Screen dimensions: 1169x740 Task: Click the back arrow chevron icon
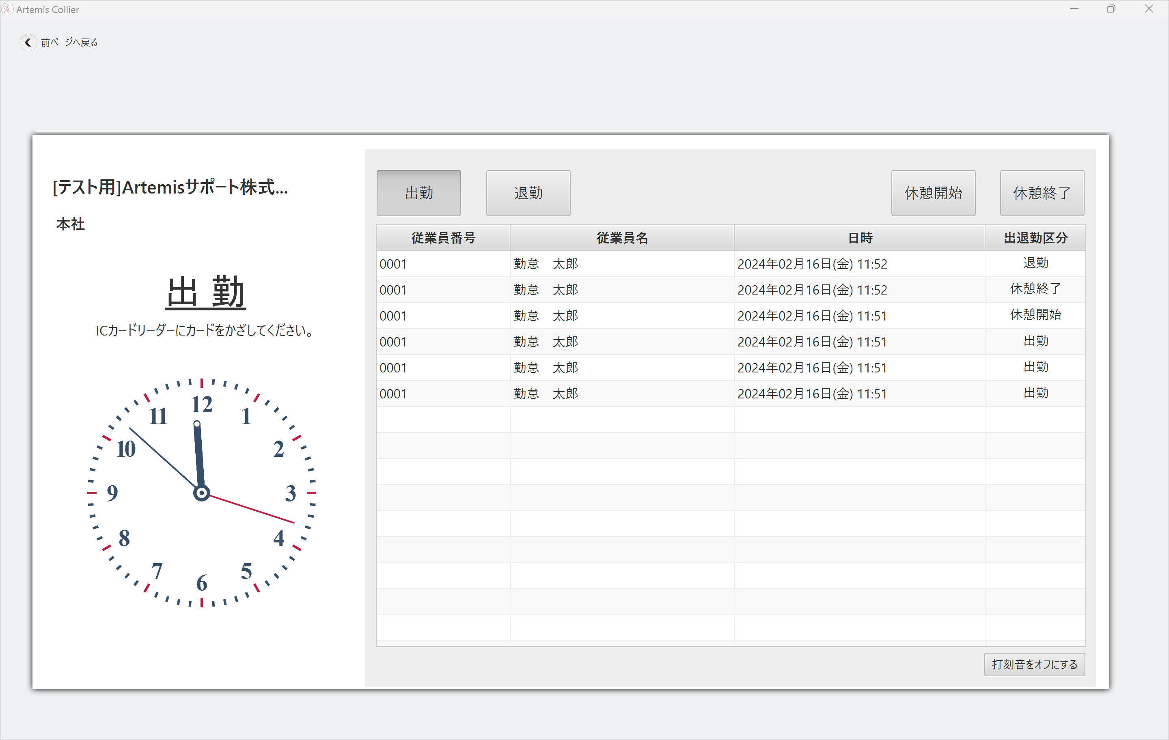click(28, 43)
